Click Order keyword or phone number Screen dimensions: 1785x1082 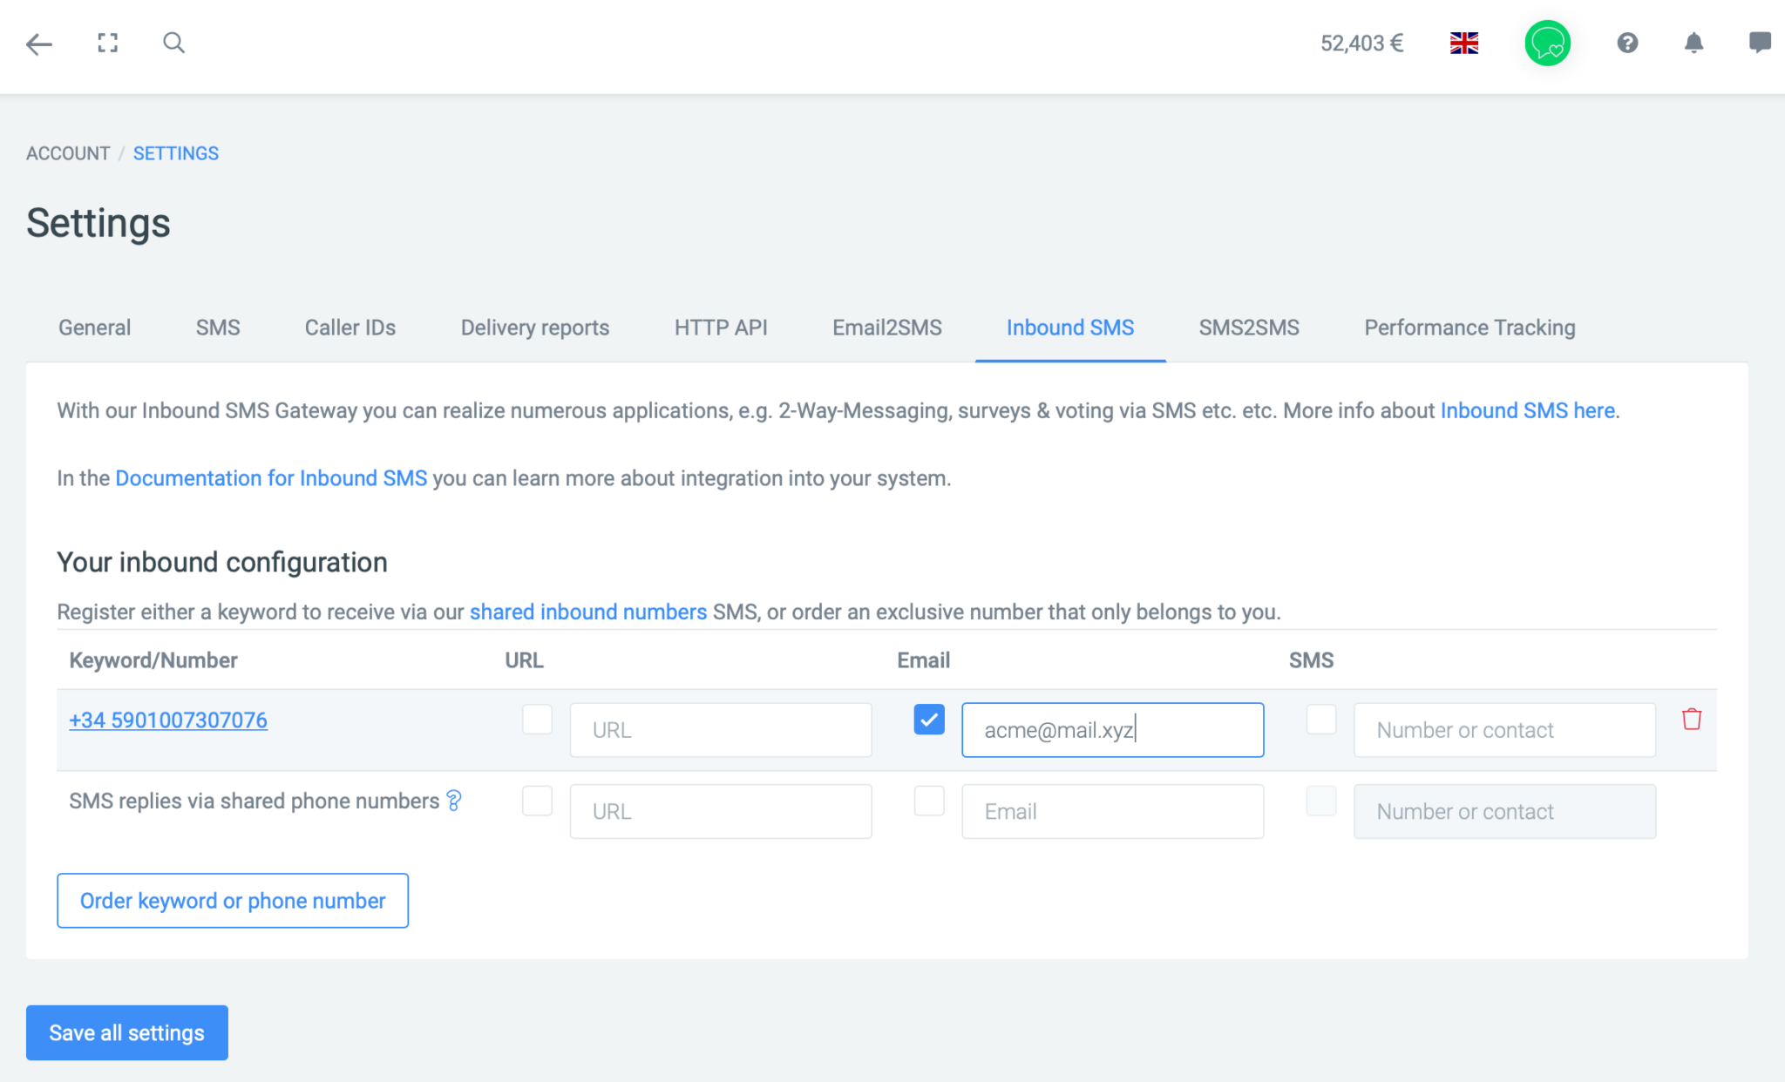coord(232,900)
